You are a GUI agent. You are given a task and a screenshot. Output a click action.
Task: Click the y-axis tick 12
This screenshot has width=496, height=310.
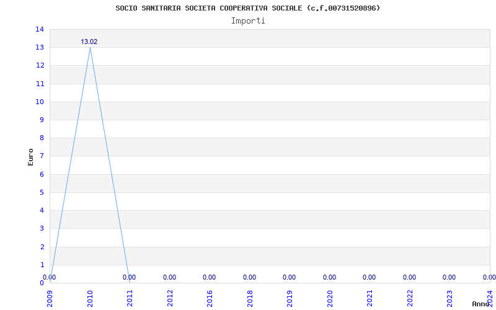[40, 66]
